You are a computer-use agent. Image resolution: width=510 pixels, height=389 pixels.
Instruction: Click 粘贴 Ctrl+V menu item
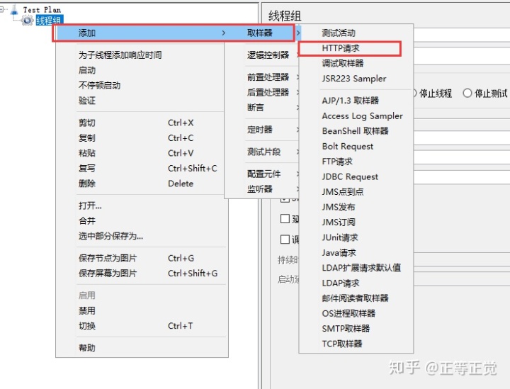[140, 153]
